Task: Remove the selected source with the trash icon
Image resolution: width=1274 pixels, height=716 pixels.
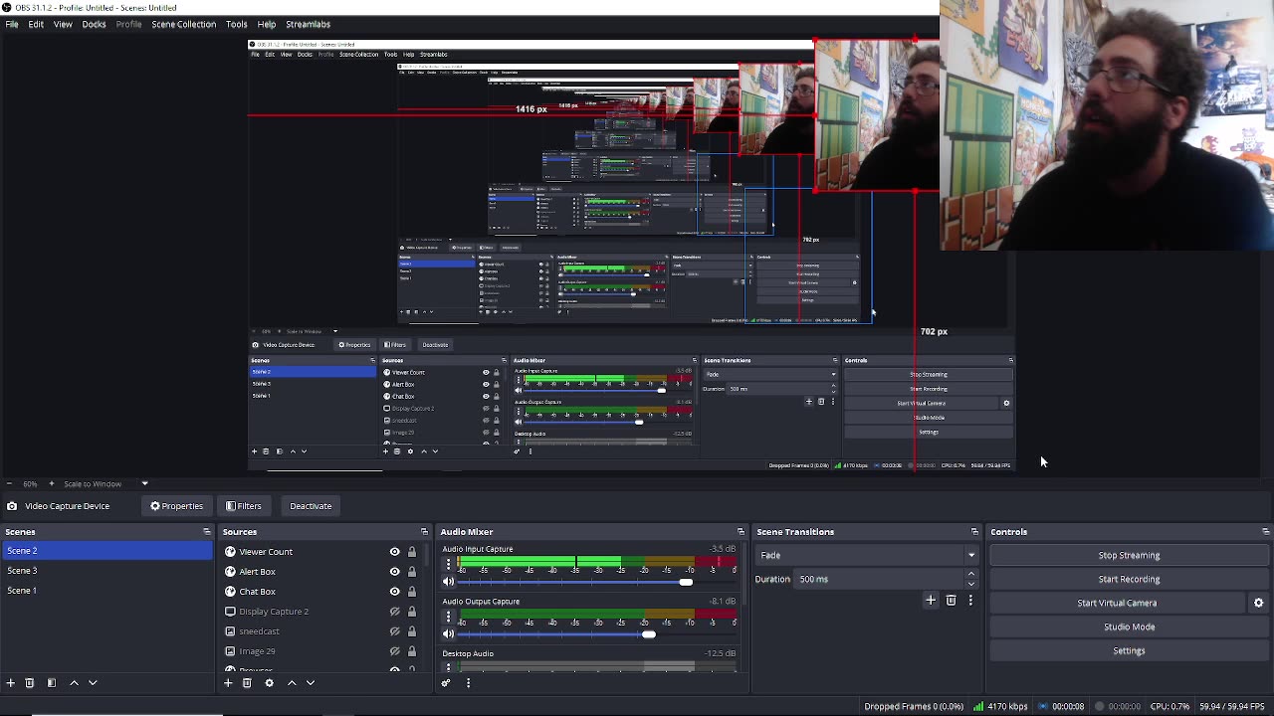Action: [x=247, y=683]
